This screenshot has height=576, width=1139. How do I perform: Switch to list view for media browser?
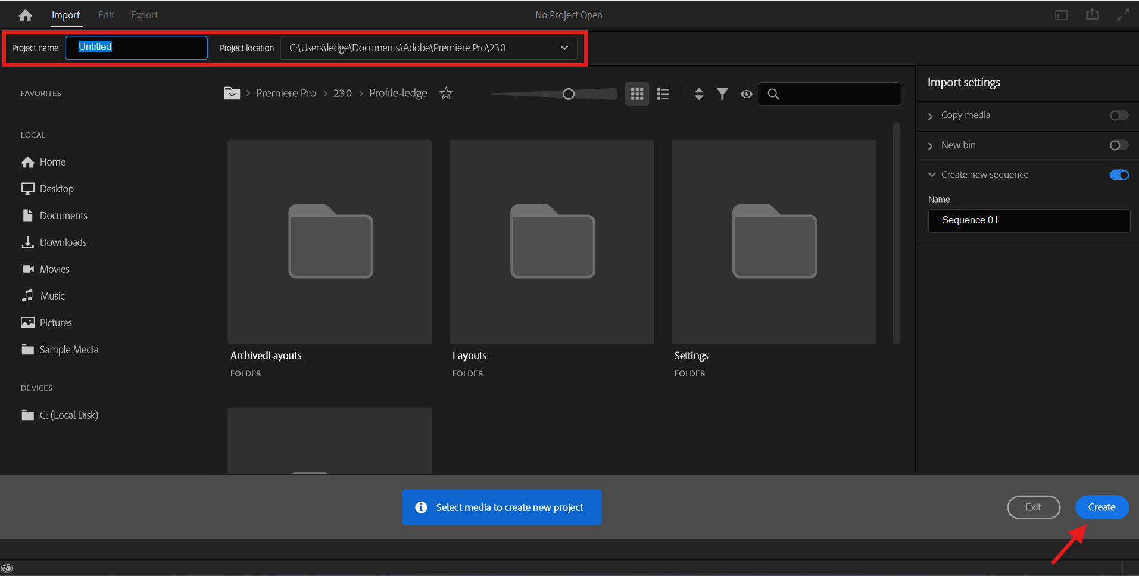663,94
